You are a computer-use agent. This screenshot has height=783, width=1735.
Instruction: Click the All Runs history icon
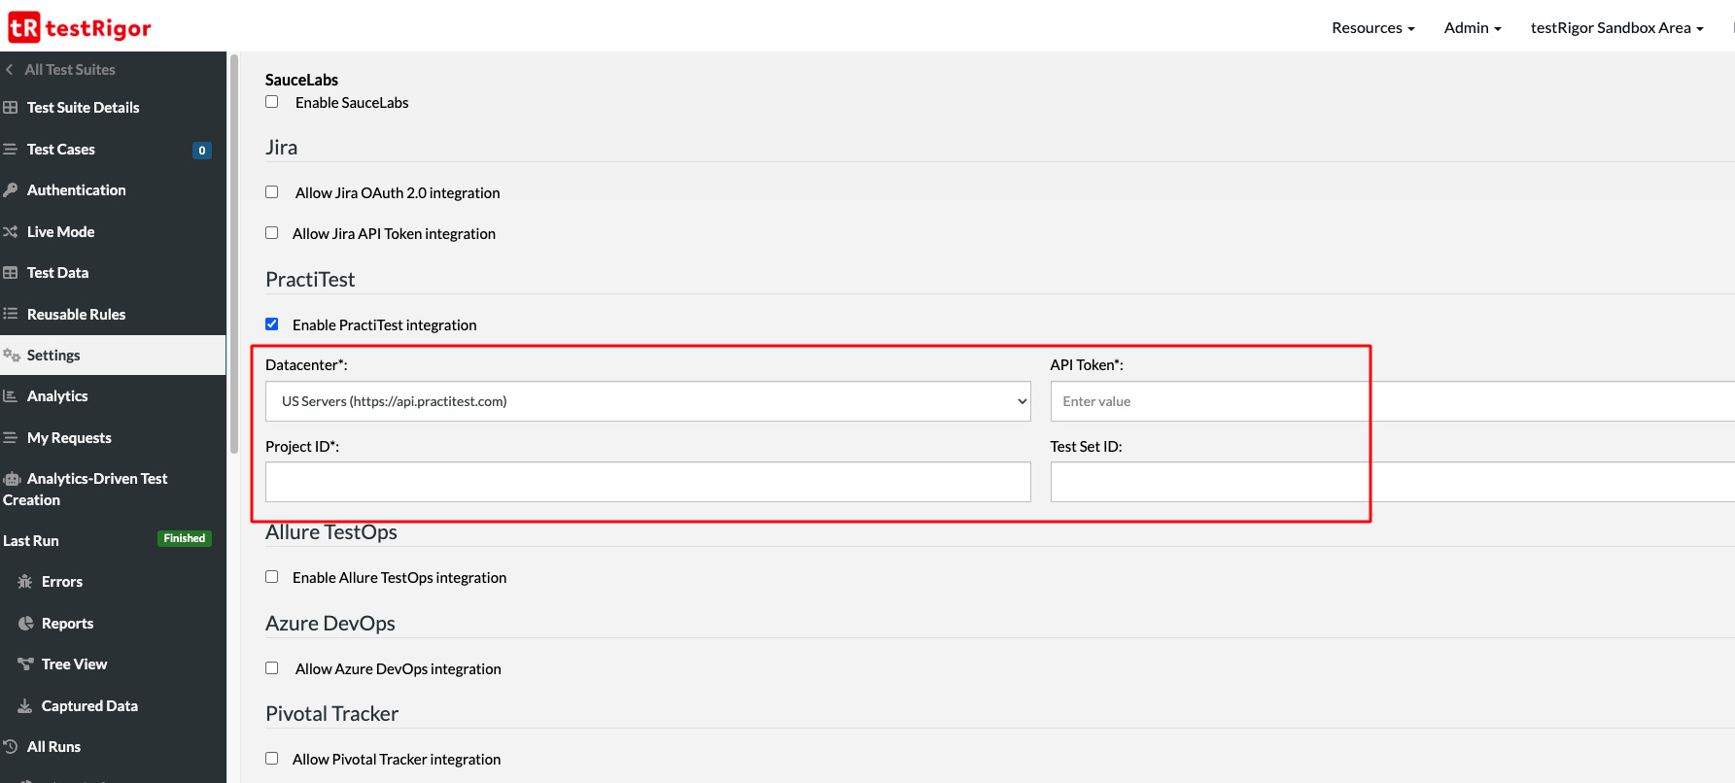(11, 747)
